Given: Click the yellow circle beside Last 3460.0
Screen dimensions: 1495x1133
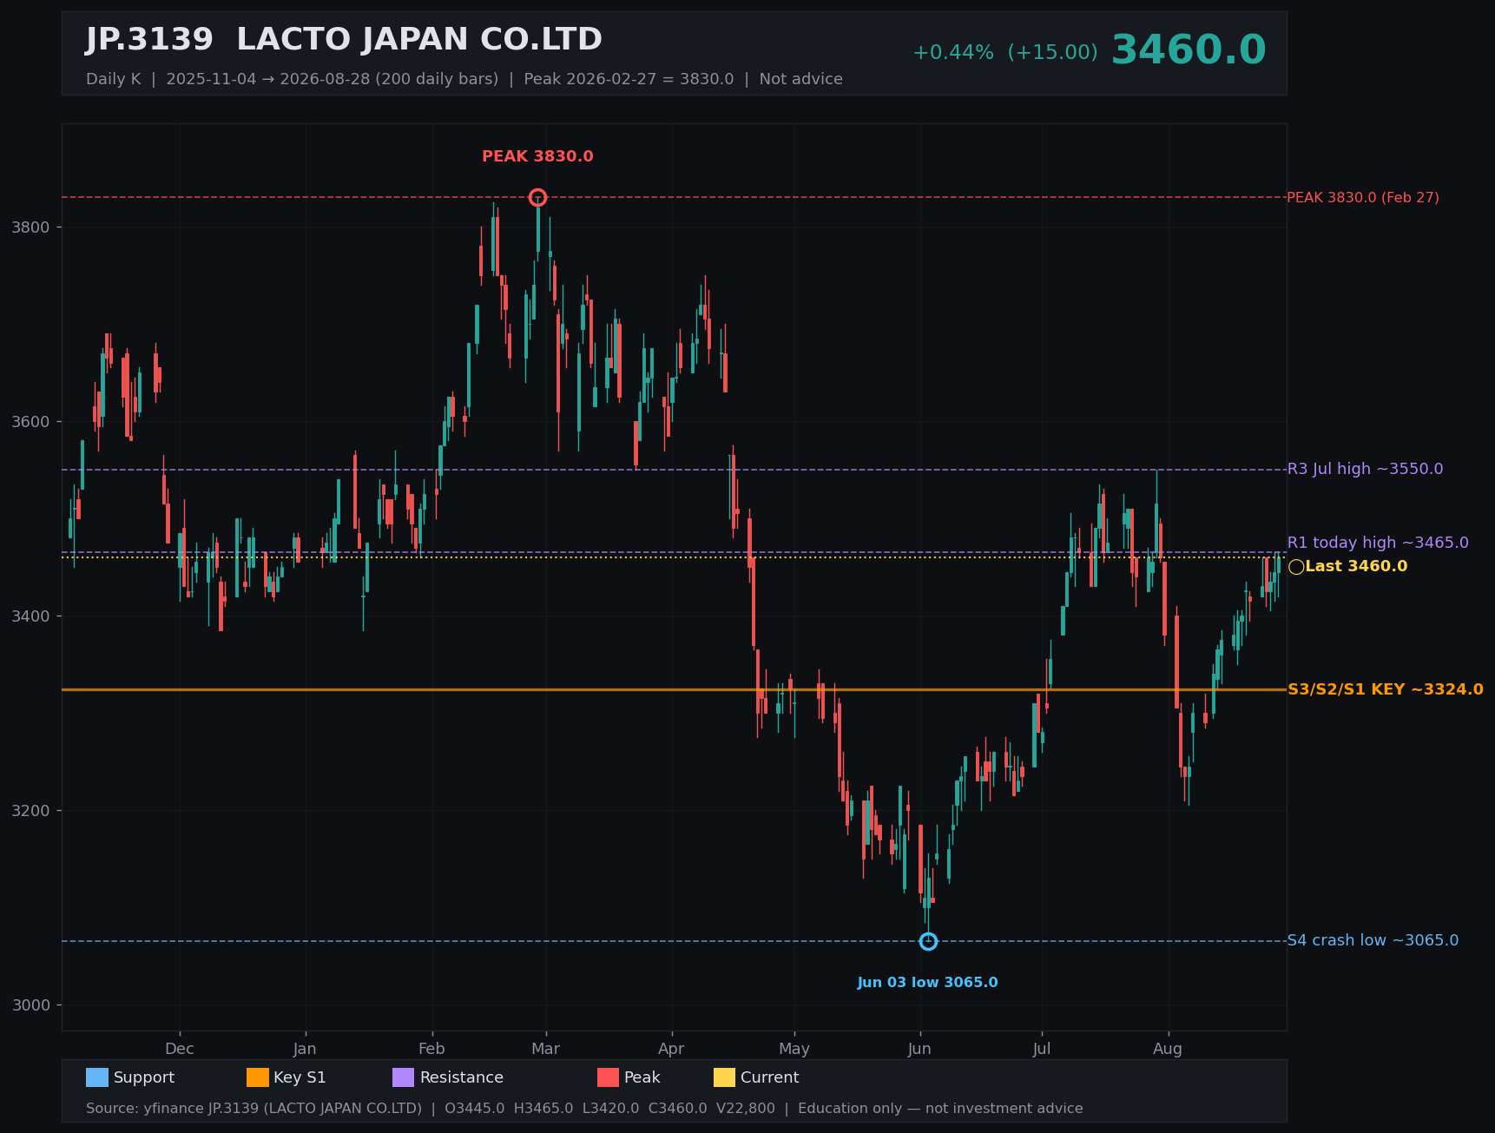Looking at the screenshot, I should click(x=1296, y=567).
